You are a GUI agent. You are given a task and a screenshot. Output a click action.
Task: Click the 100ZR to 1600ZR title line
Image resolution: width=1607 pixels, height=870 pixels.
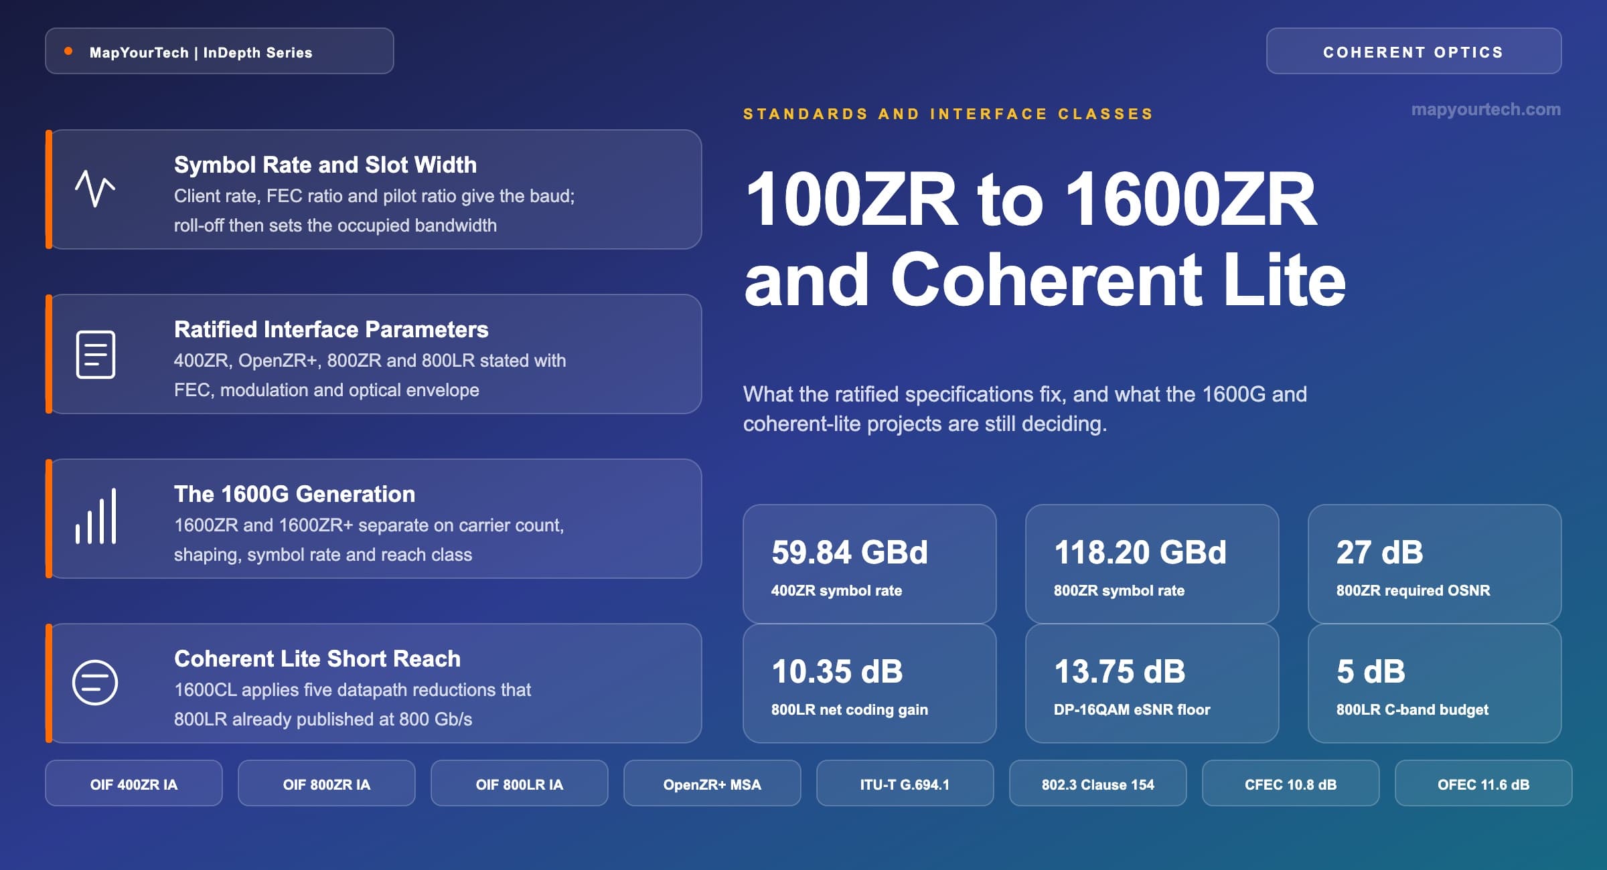coord(1030,199)
